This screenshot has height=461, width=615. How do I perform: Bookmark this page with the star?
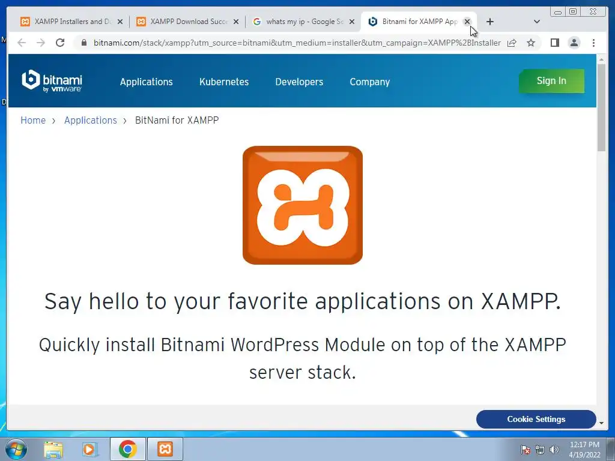pos(531,43)
